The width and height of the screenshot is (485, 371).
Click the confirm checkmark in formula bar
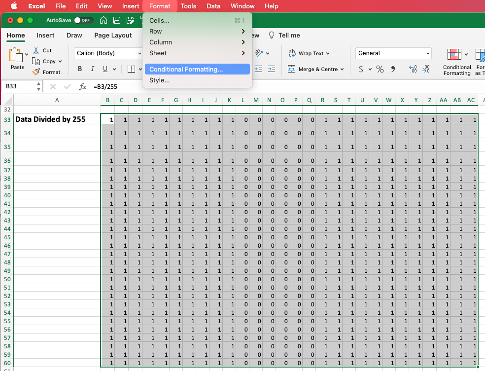pos(68,86)
